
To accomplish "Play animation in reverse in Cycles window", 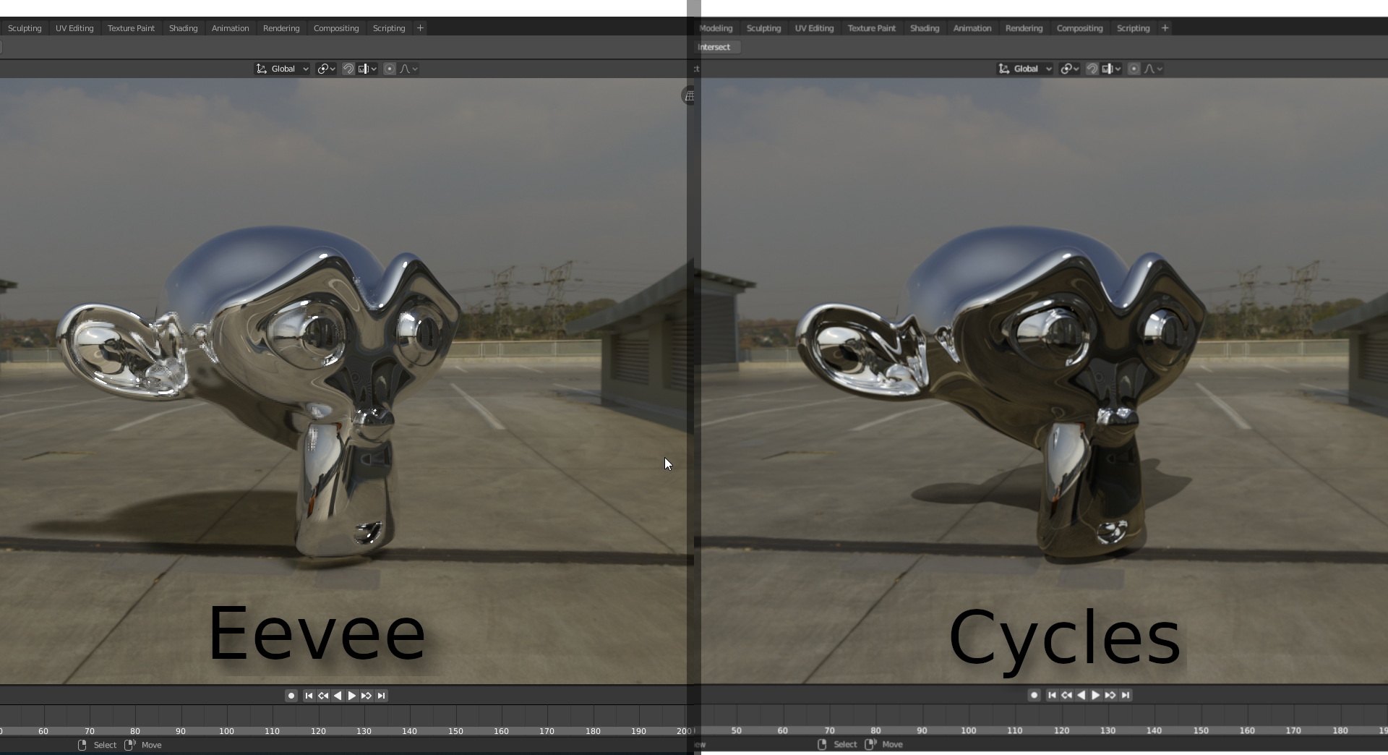I will [1081, 695].
